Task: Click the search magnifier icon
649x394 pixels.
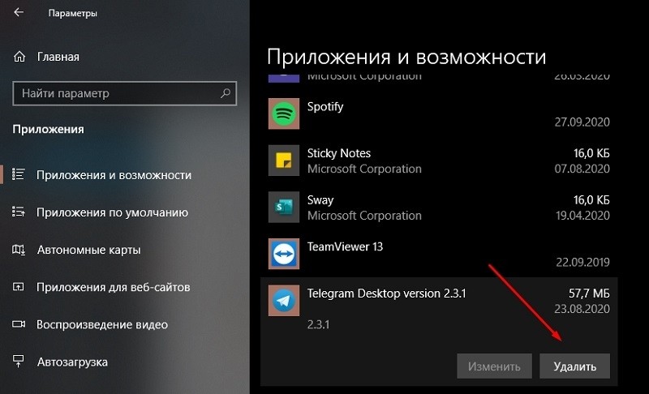Action: (226, 93)
